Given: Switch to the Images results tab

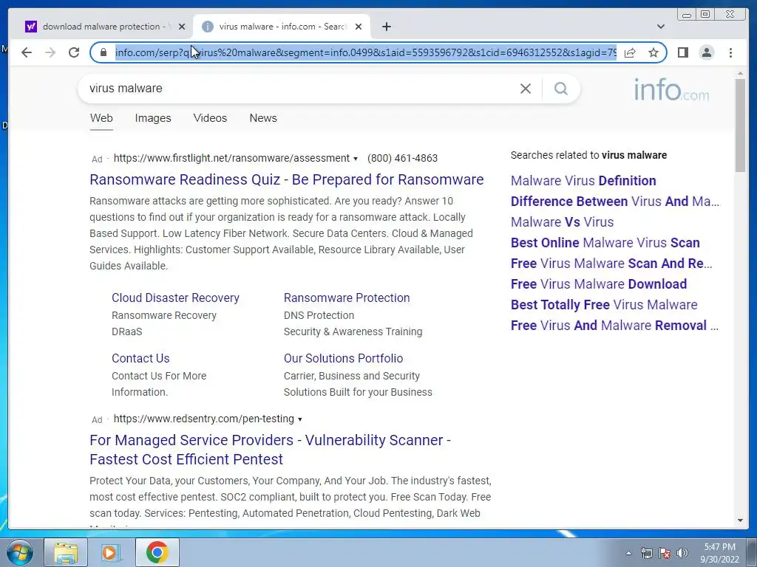Looking at the screenshot, I should tap(152, 118).
